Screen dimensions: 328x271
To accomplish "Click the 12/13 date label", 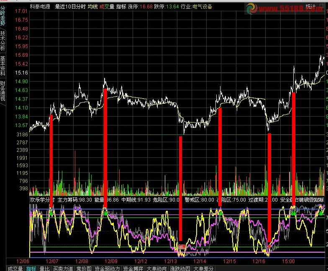I will (171, 261).
